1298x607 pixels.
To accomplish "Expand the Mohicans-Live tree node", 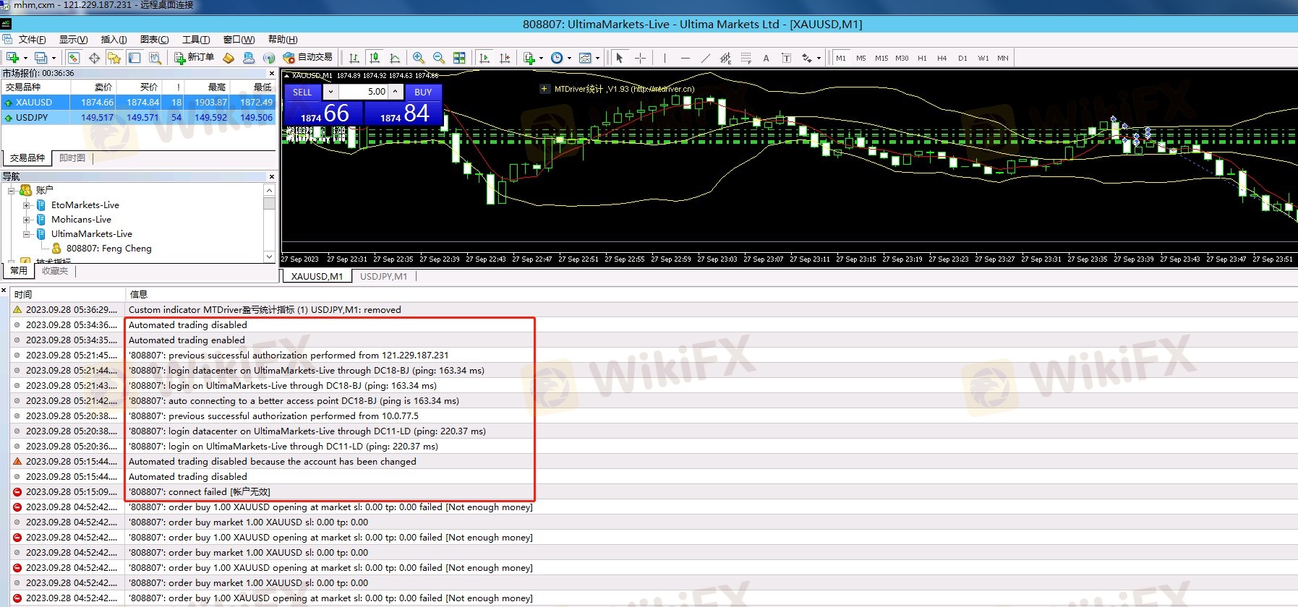I will click(27, 220).
